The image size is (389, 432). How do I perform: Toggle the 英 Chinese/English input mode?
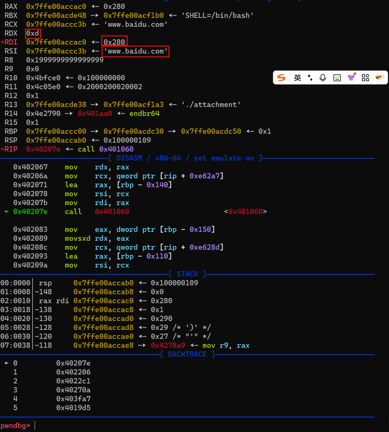[x=298, y=78]
